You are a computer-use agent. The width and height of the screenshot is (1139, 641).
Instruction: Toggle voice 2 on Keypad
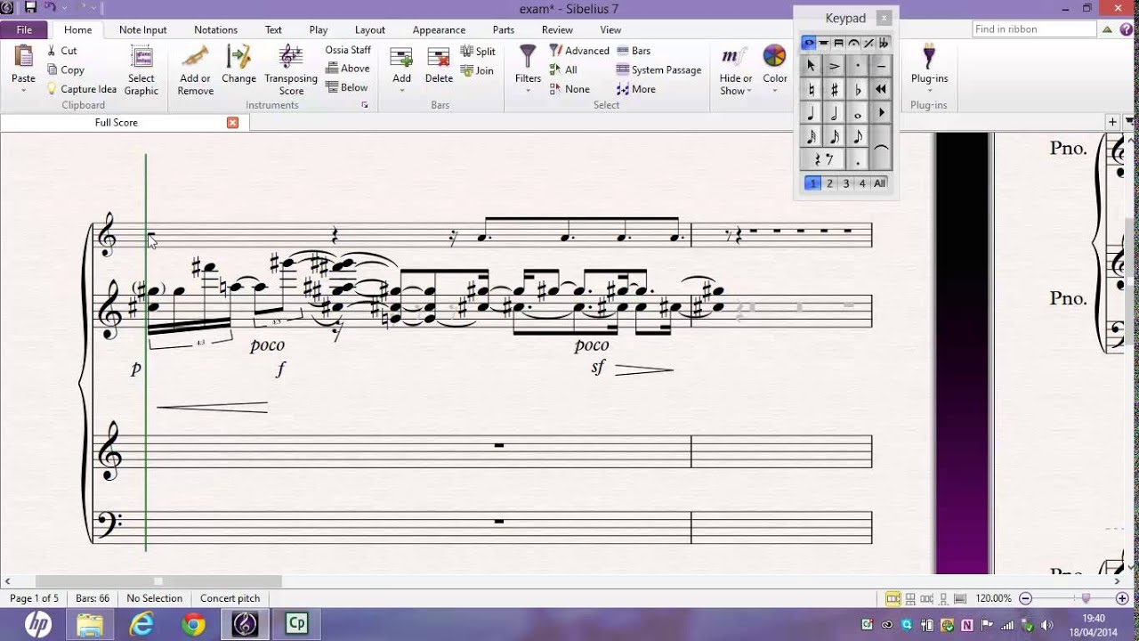[829, 183]
